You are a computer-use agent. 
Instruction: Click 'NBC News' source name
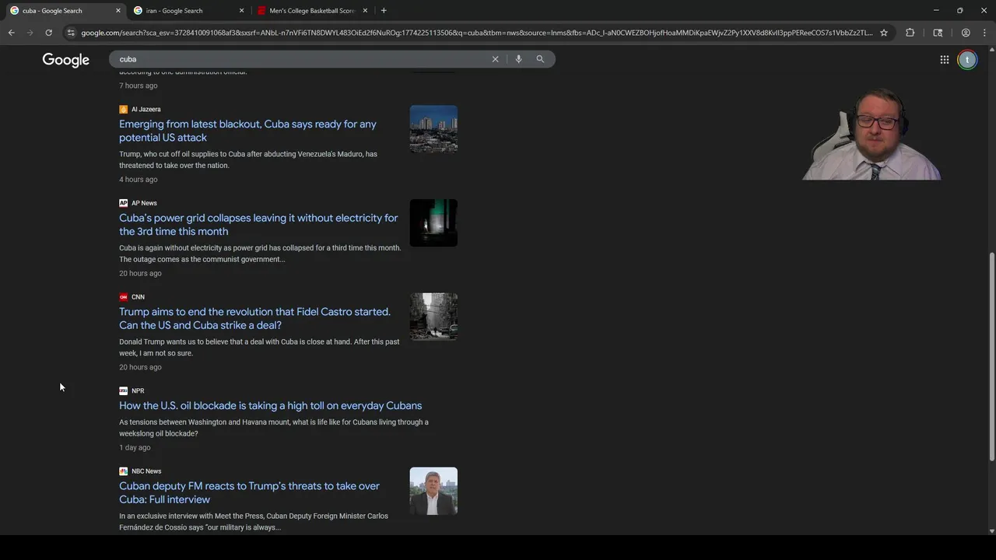coord(146,471)
